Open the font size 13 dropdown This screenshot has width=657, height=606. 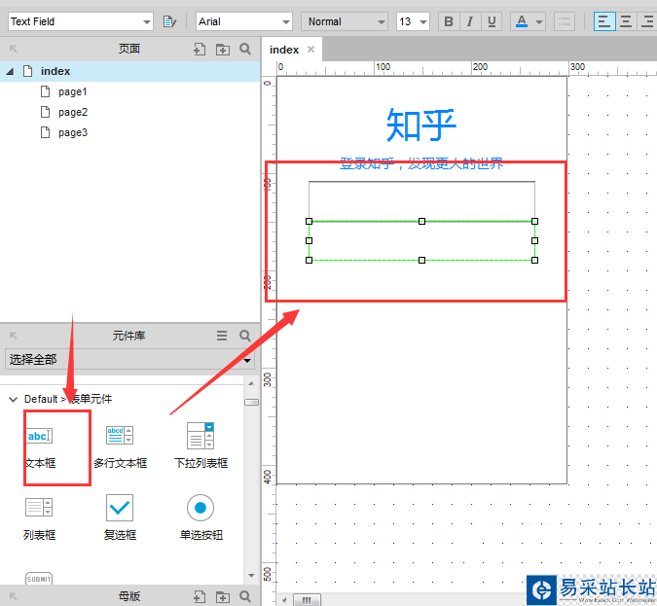click(x=413, y=21)
